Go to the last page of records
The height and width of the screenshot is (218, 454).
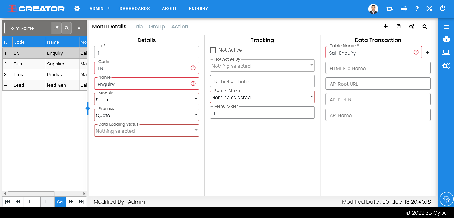click(x=81, y=202)
